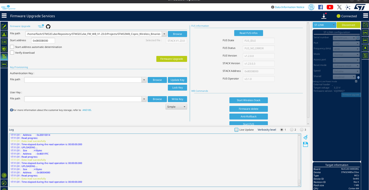Expand Authentication Key file path dropdown
Viewport: 369px width, 190px height.
click(144, 80)
